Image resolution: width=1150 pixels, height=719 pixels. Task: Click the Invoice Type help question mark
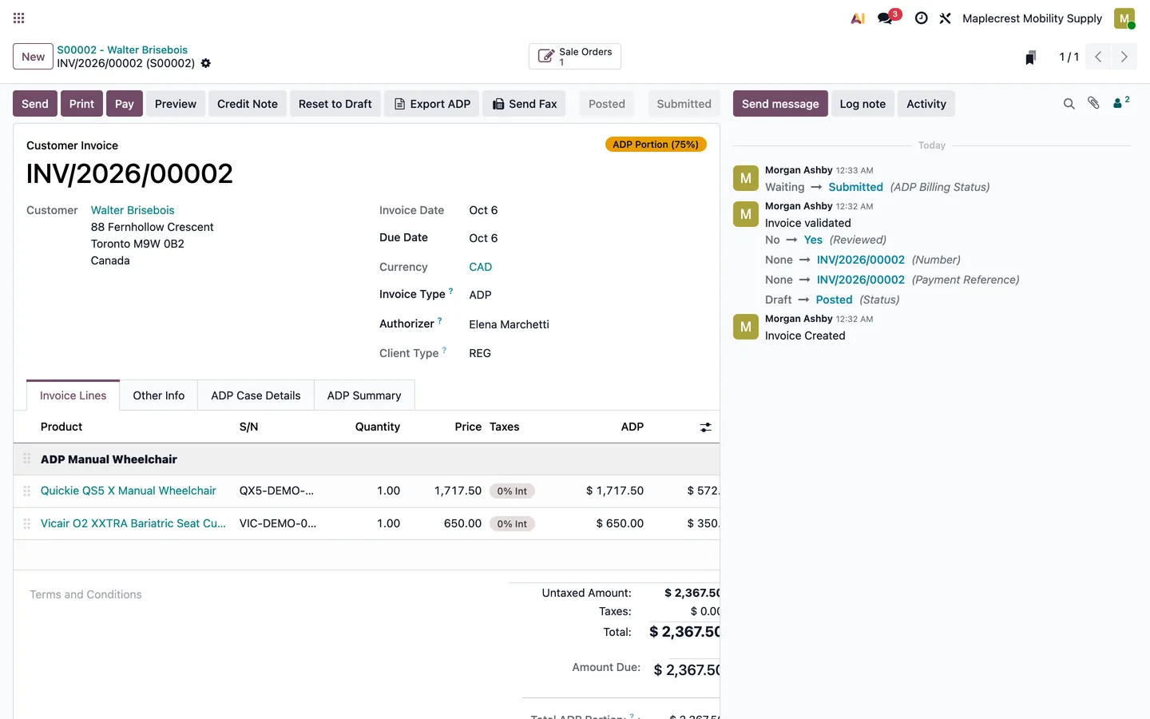click(451, 292)
